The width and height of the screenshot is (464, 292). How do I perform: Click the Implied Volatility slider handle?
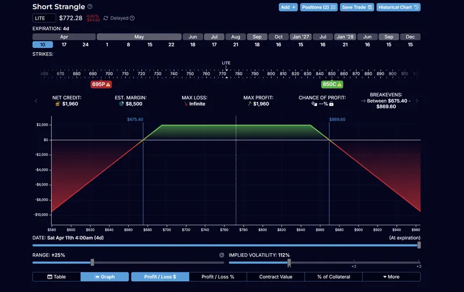click(x=289, y=262)
